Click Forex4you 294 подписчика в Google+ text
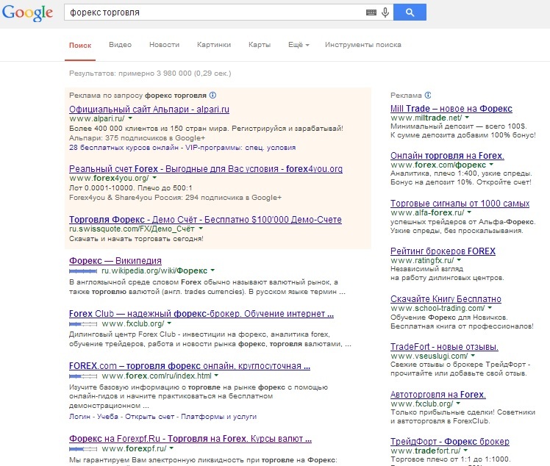This screenshot has height=466, width=550. (176, 198)
